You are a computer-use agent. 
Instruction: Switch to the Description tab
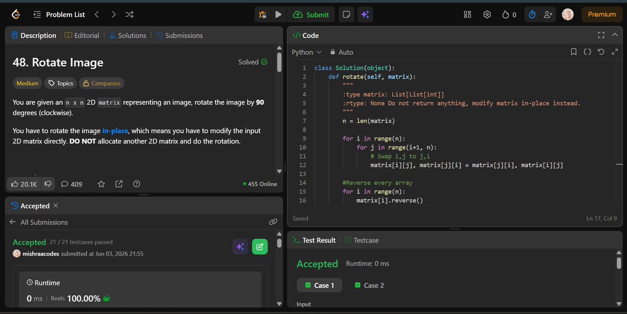(33, 36)
